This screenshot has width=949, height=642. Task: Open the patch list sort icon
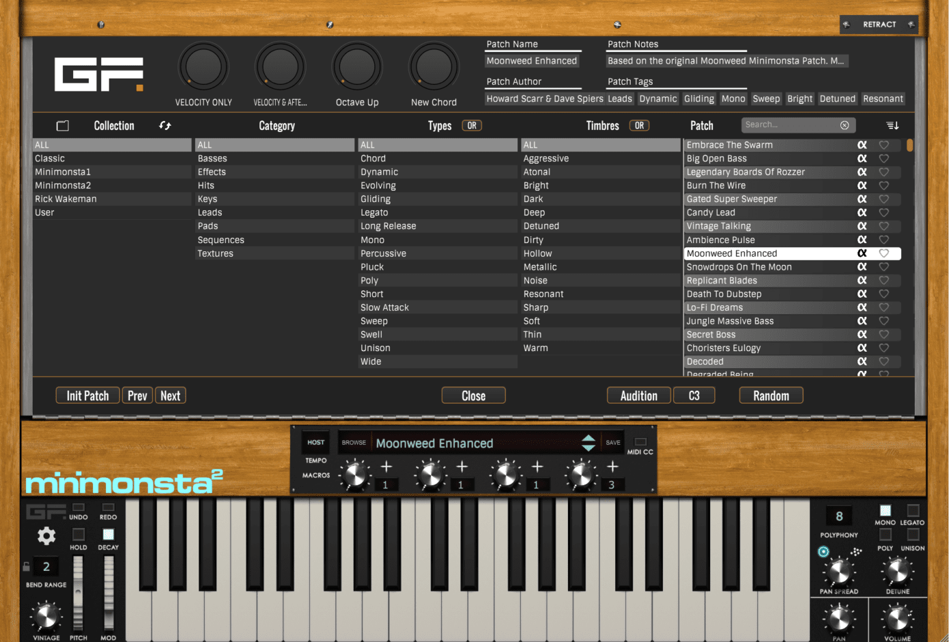(892, 125)
